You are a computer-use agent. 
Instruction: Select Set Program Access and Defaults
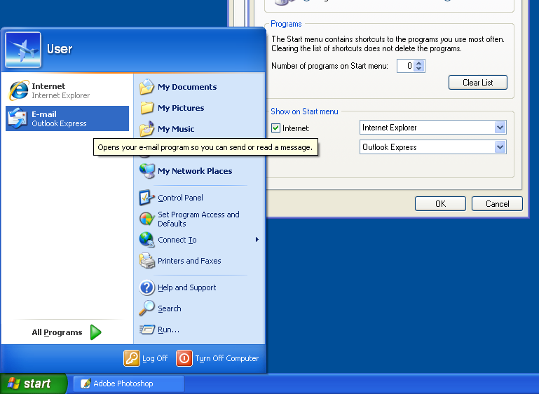click(198, 219)
